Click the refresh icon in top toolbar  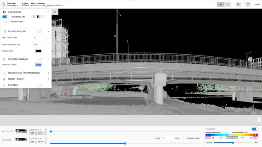coord(248,4)
